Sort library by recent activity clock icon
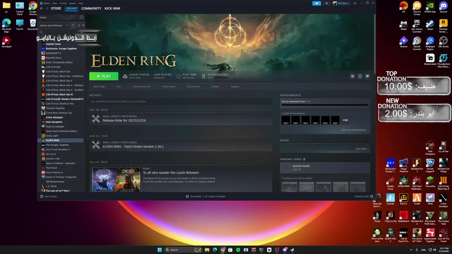452x254 pixels. (78, 25)
